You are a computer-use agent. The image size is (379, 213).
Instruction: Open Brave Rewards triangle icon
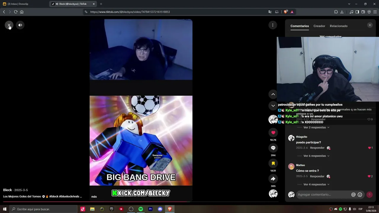[x=292, y=12]
